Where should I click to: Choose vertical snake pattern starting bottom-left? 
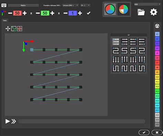click(x=124, y=68)
